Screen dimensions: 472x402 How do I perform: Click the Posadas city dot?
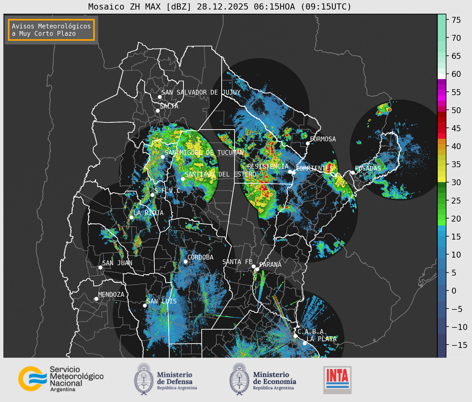click(353, 173)
